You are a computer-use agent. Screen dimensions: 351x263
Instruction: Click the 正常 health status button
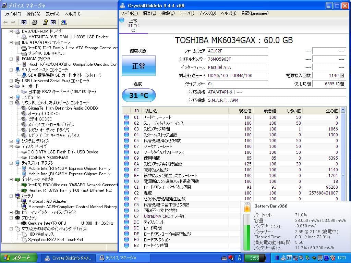pos(138,66)
